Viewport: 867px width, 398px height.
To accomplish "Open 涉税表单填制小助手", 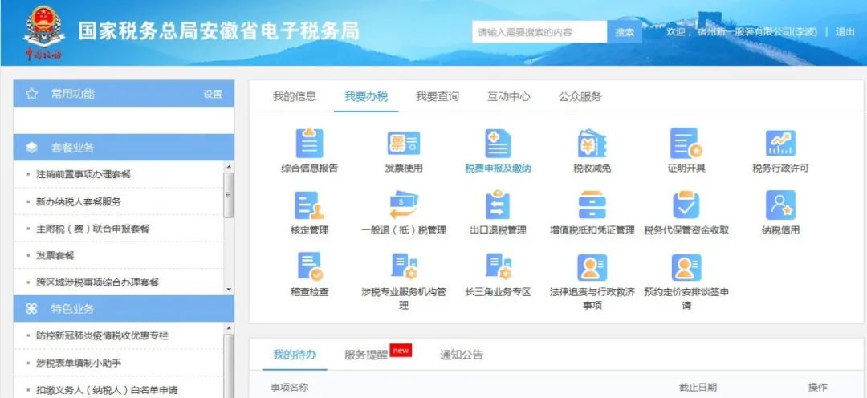I will coord(79,363).
